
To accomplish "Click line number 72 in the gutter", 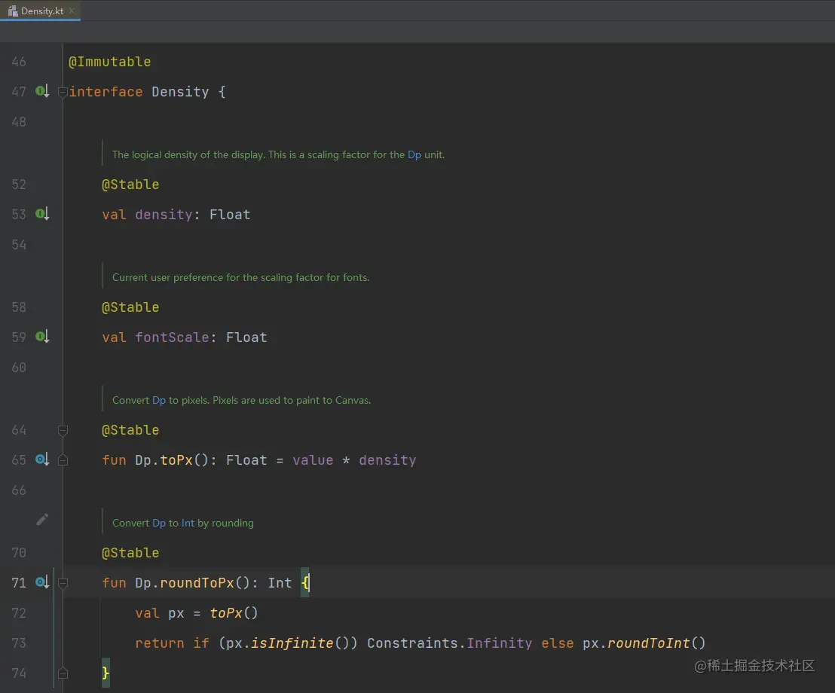I will coord(19,612).
